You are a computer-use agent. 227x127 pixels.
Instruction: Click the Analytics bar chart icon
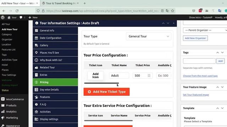coord(3,111)
